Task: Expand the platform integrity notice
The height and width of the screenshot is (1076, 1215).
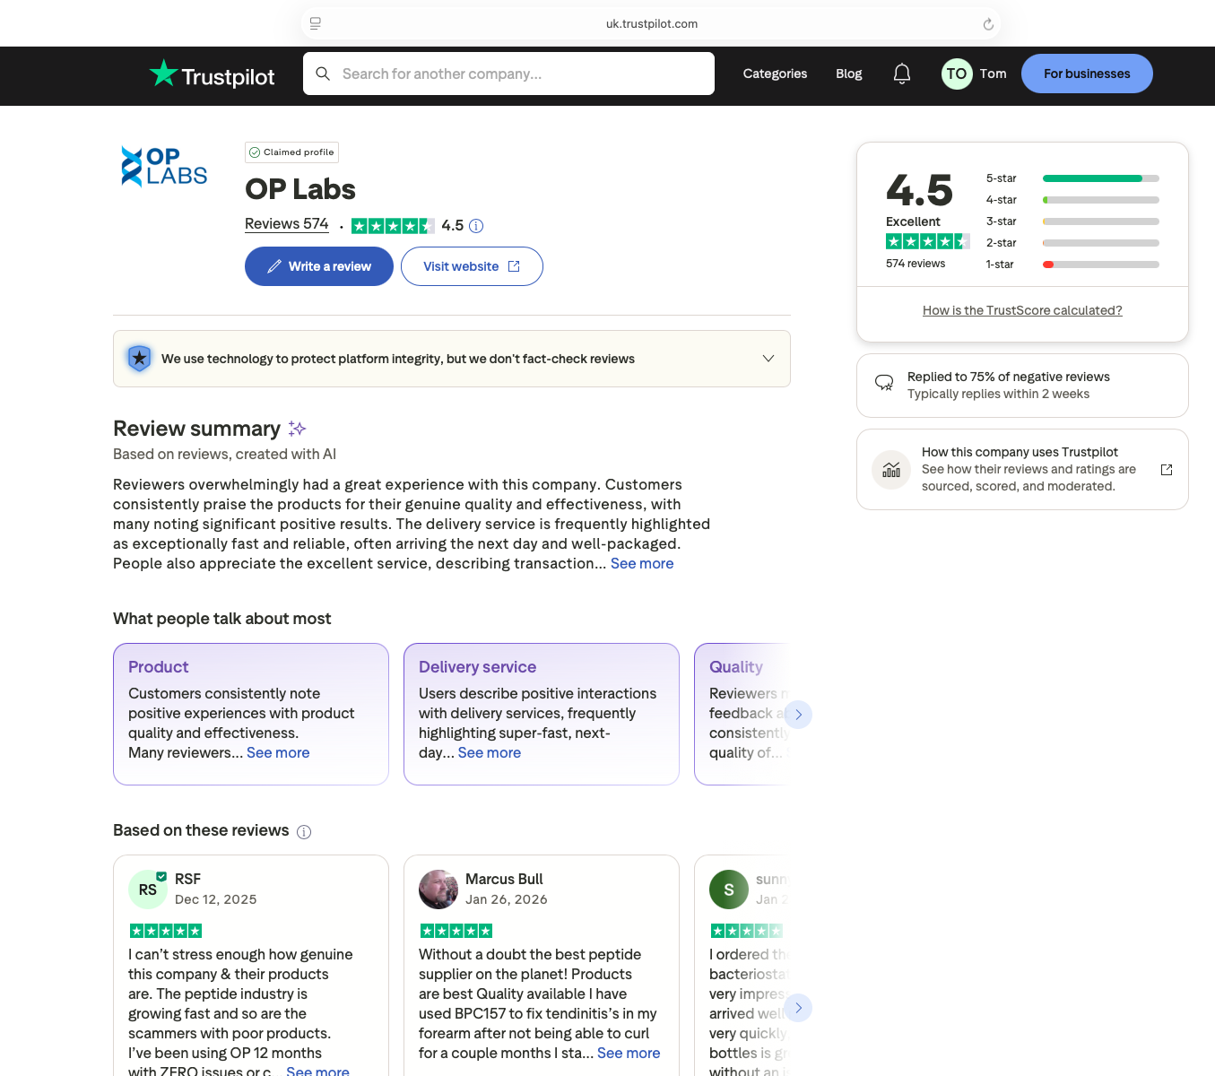Action: [768, 359]
